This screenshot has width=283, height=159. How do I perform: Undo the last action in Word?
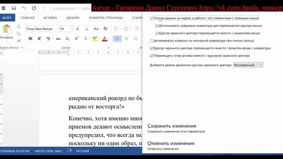tap(24, 8)
